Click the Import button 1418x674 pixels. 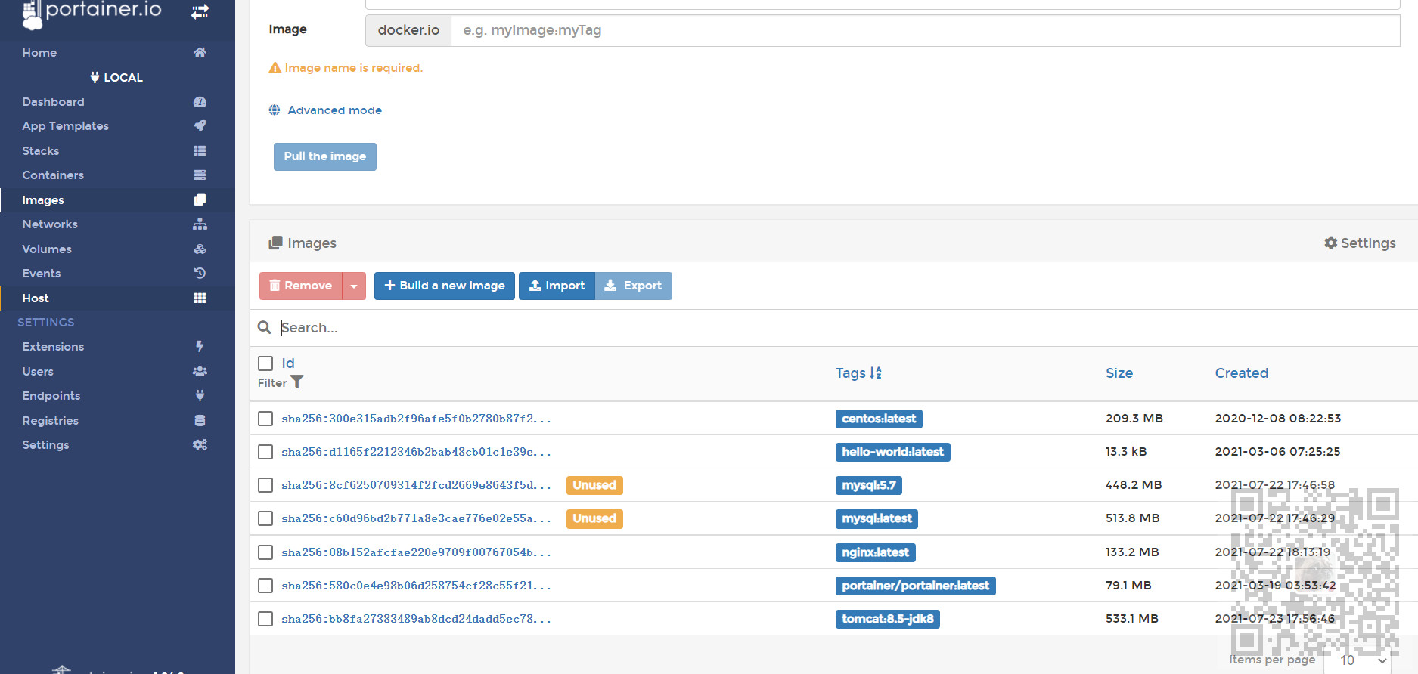pyautogui.click(x=557, y=286)
